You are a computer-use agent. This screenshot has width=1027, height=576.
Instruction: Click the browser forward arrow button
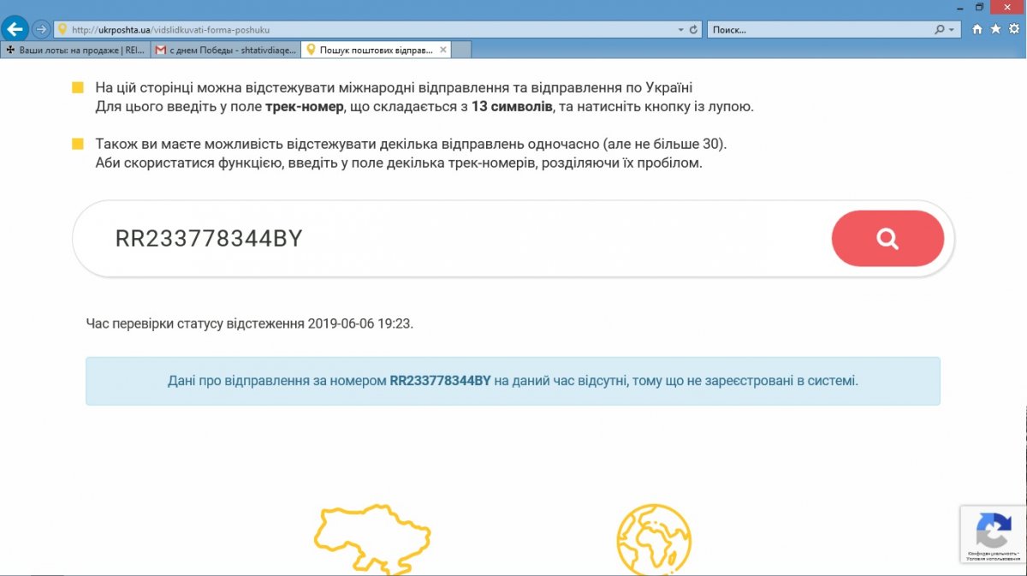(41, 29)
